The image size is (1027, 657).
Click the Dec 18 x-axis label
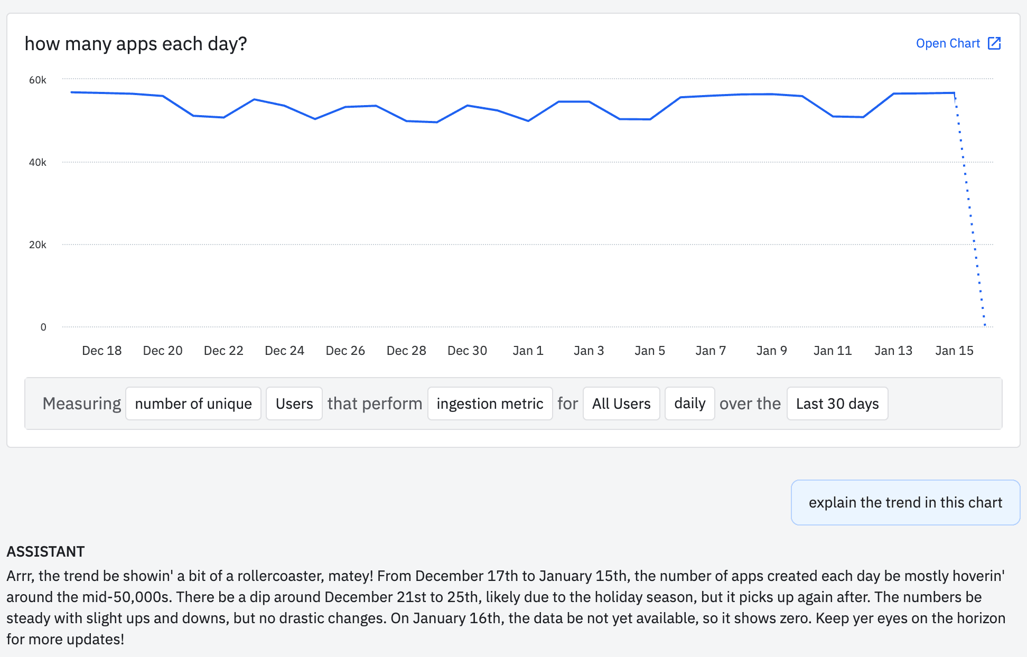(x=102, y=351)
